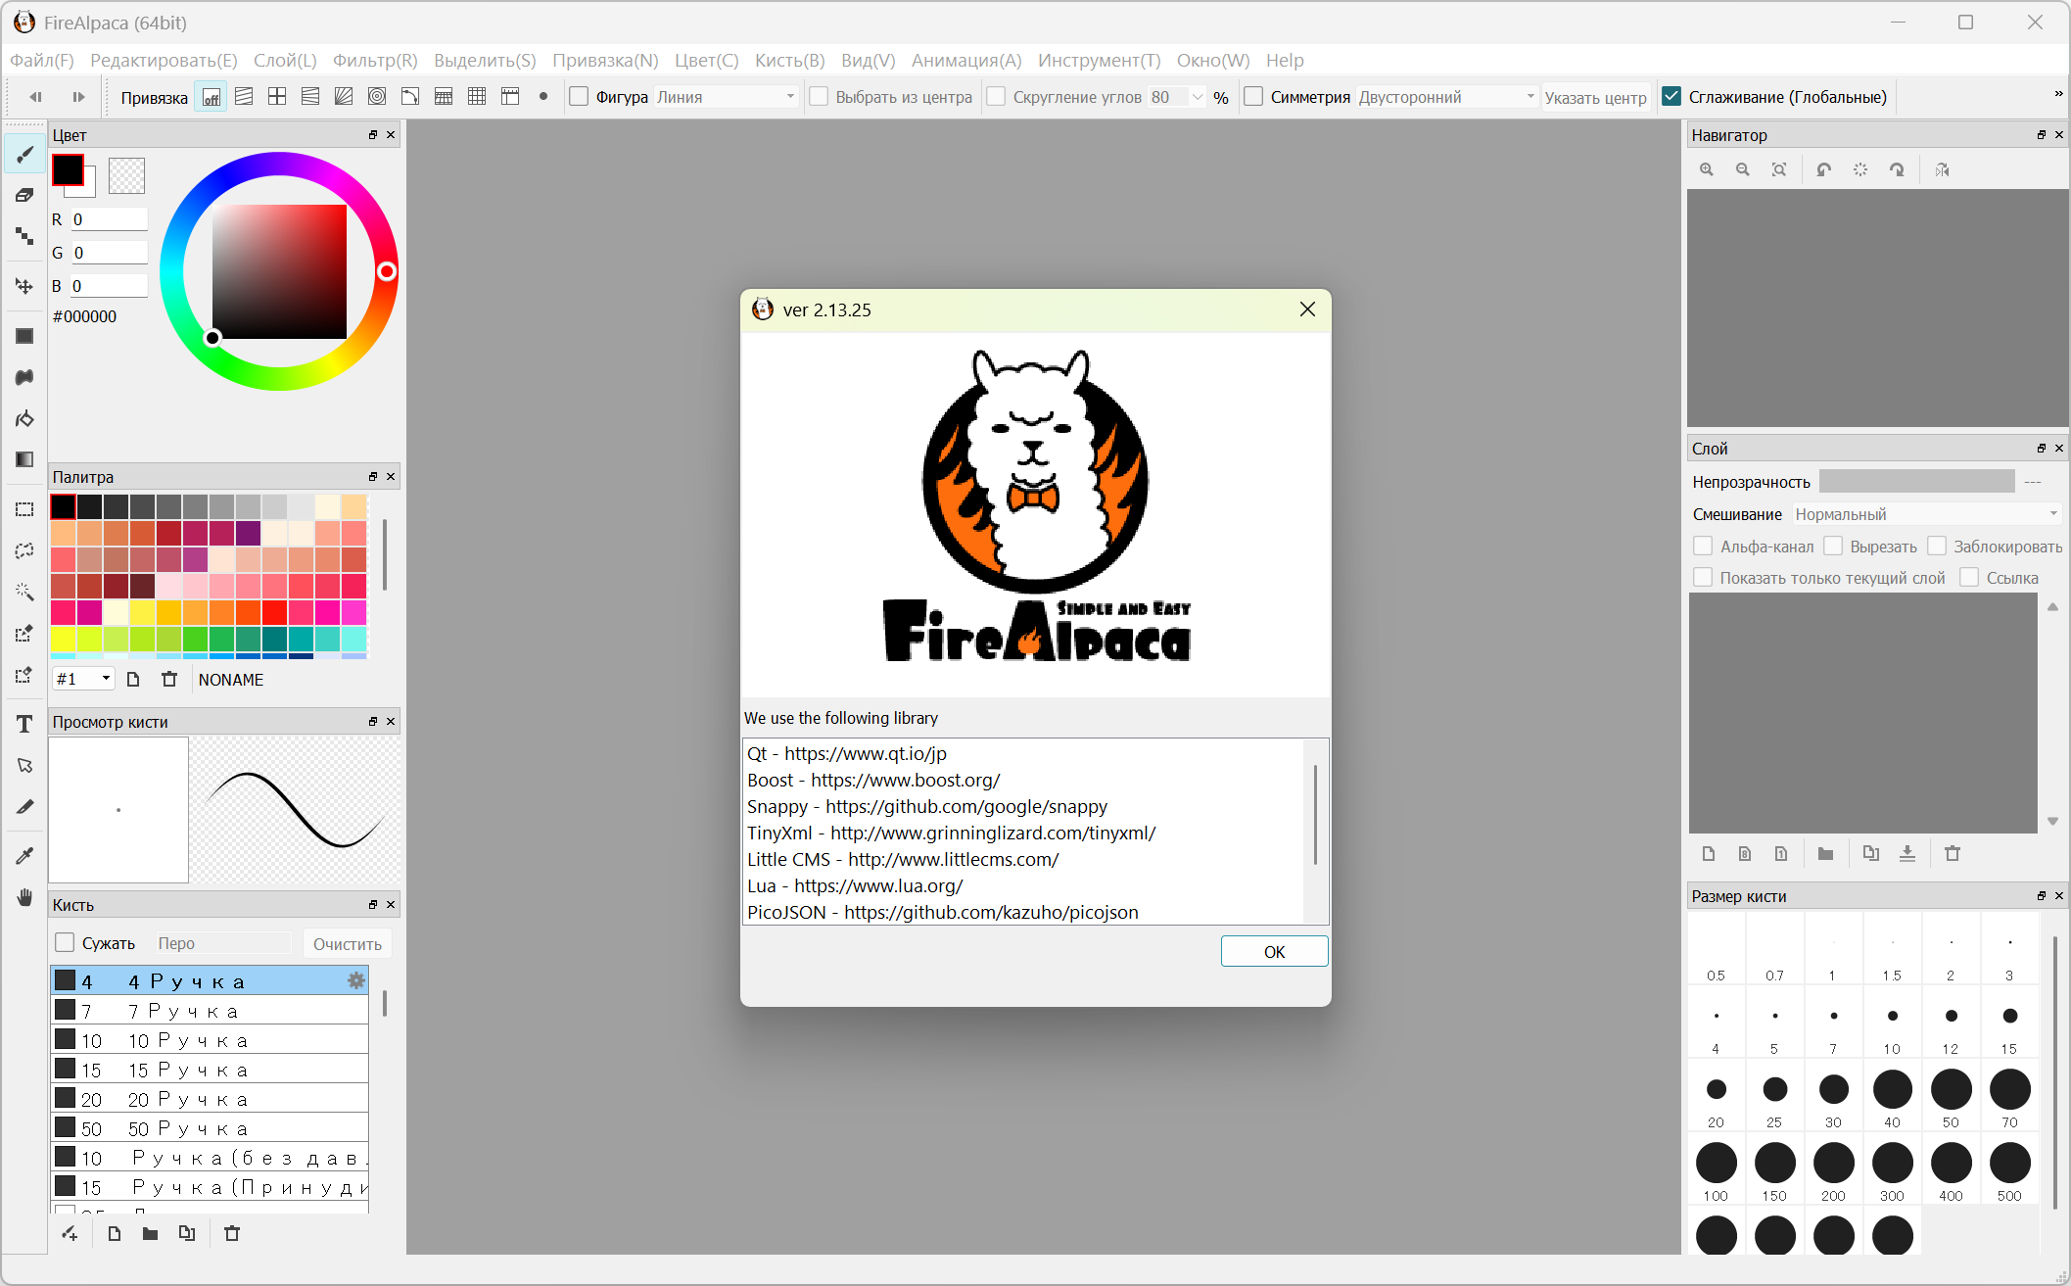Expand the Двусторонний symmetry dropdown

1446,96
